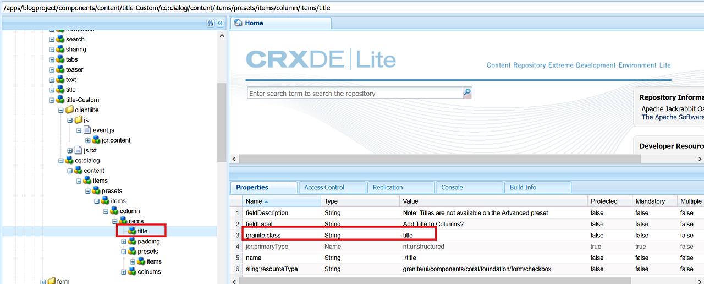Expand the sharing node
This screenshot has width=704, height=284.
[x=52, y=49]
